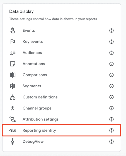Open help tooltip for Events
The width and height of the screenshot is (126, 156).
click(x=112, y=30)
